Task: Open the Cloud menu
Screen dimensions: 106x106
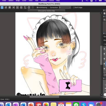Action: pyautogui.click(x=52, y=1)
